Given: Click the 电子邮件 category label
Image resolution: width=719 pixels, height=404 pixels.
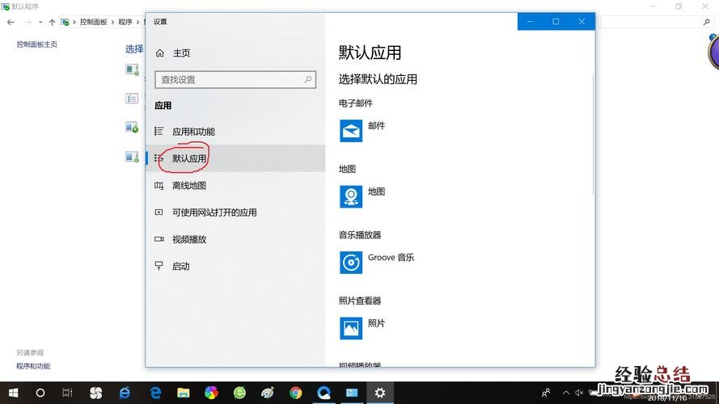Looking at the screenshot, I should (x=356, y=103).
